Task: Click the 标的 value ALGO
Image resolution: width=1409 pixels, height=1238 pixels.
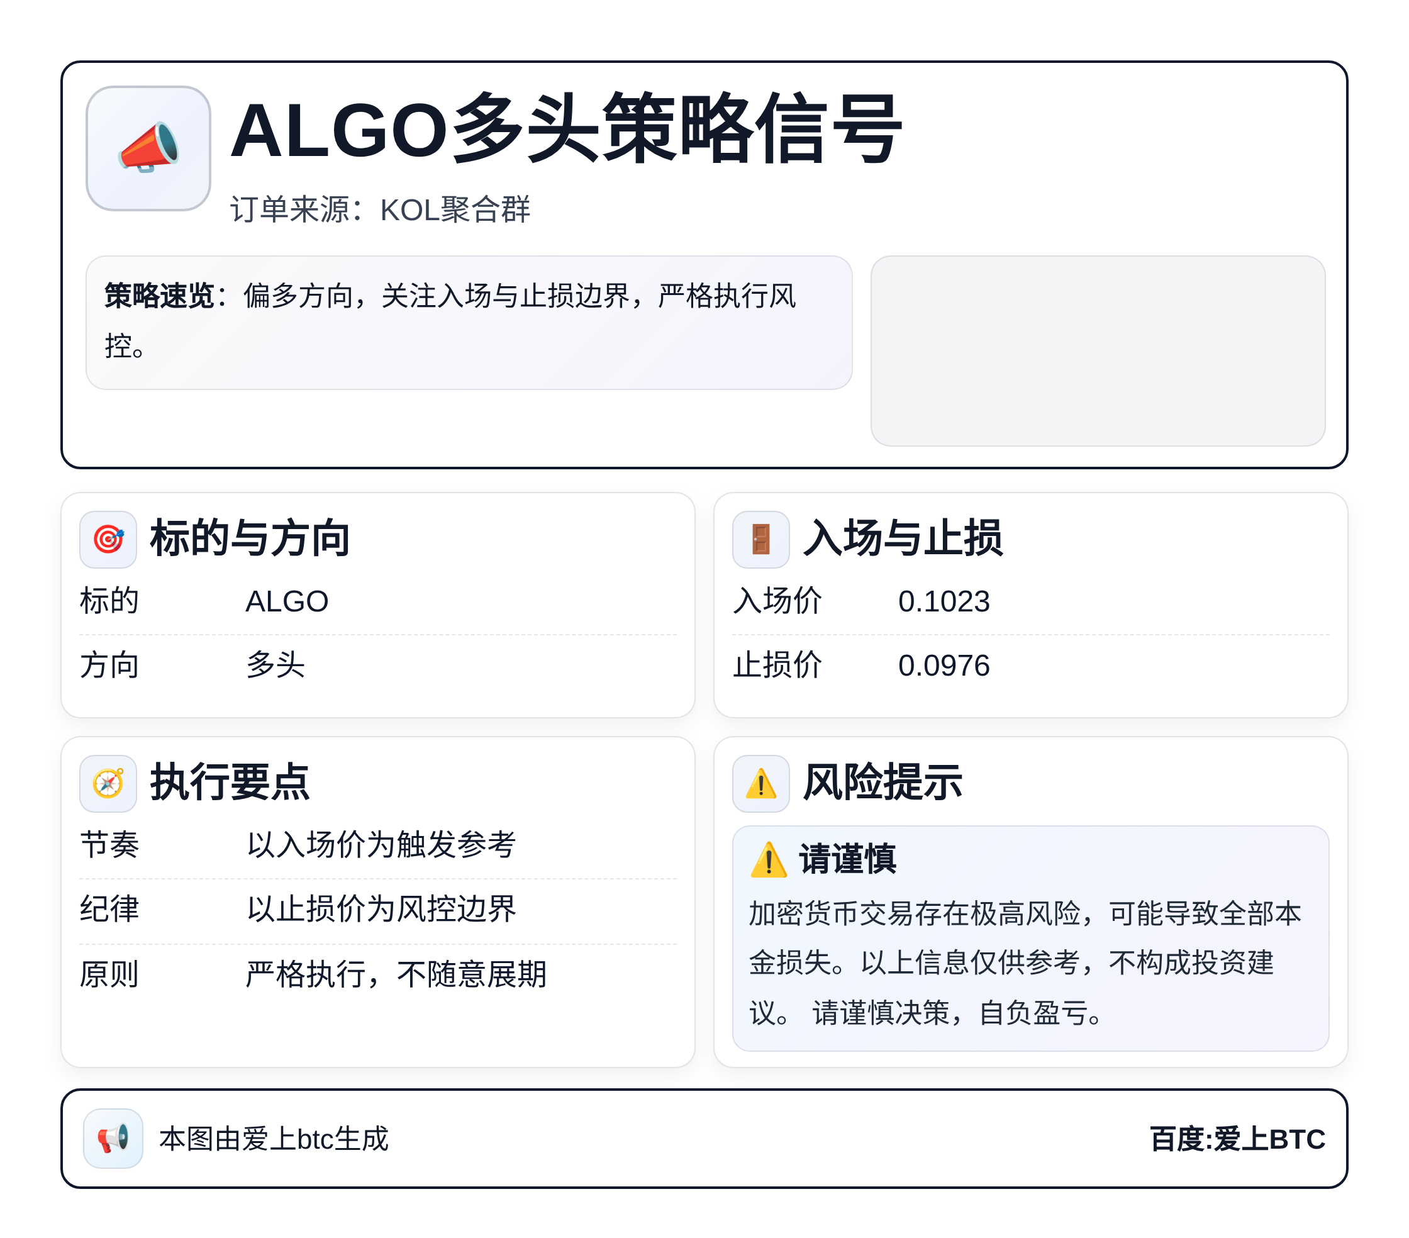Action: (287, 601)
